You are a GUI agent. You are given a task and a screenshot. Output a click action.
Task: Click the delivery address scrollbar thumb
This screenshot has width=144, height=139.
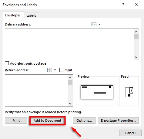(136, 37)
